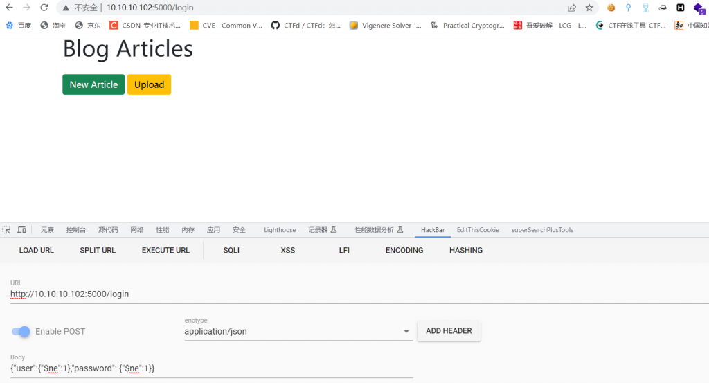Reload the page with refresh icon
This screenshot has width=709, height=383.
[44, 8]
